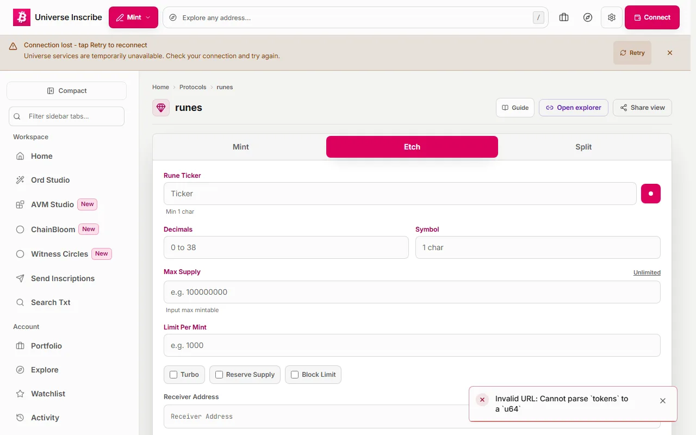The height and width of the screenshot is (435, 696).
Task: Click the runes breadcrumb
Action: click(225, 87)
